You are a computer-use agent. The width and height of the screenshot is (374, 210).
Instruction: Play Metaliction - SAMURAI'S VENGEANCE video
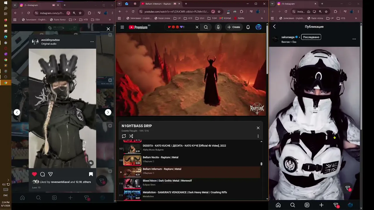pyautogui.click(x=189, y=195)
